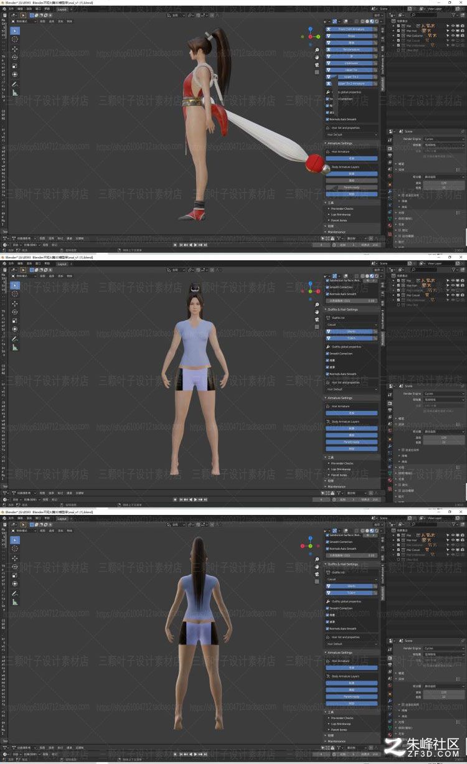Image resolution: width=467 pixels, height=764 pixels.
Task: Toggle Mai Casual eye icon in front-view outliner
Action: coord(452,295)
